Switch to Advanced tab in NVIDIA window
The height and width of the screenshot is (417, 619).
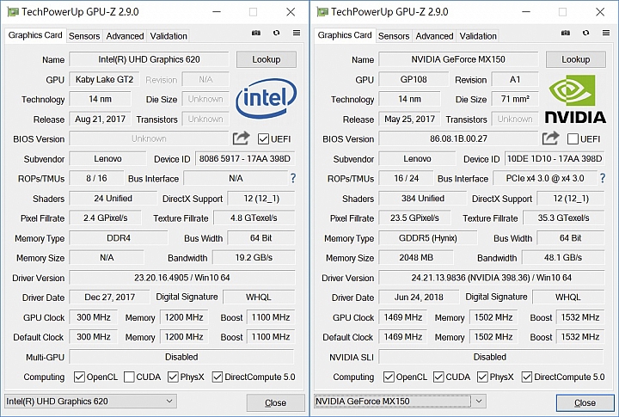[434, 36]
